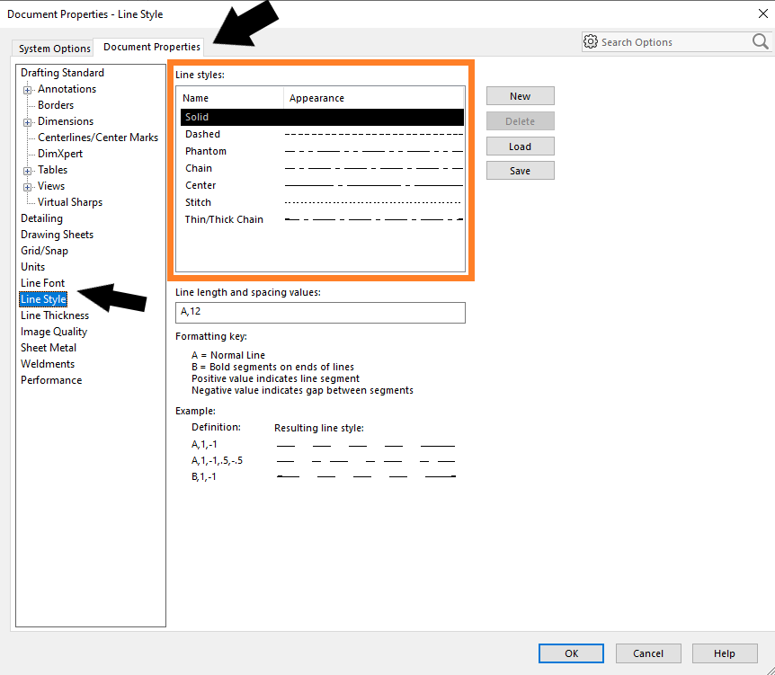Image resolution: width=775 pixels, height=675 pixels.
Task: Click the New line style button
Action: (520, 96)
